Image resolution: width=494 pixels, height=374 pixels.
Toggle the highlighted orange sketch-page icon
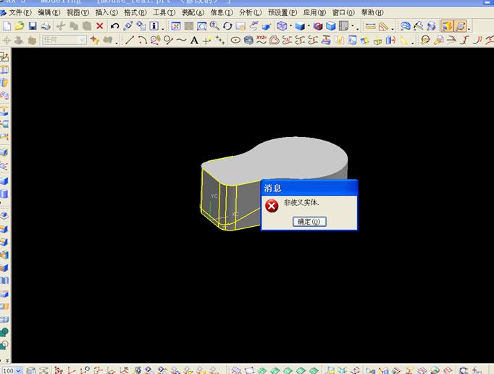[x=460, y=26]
